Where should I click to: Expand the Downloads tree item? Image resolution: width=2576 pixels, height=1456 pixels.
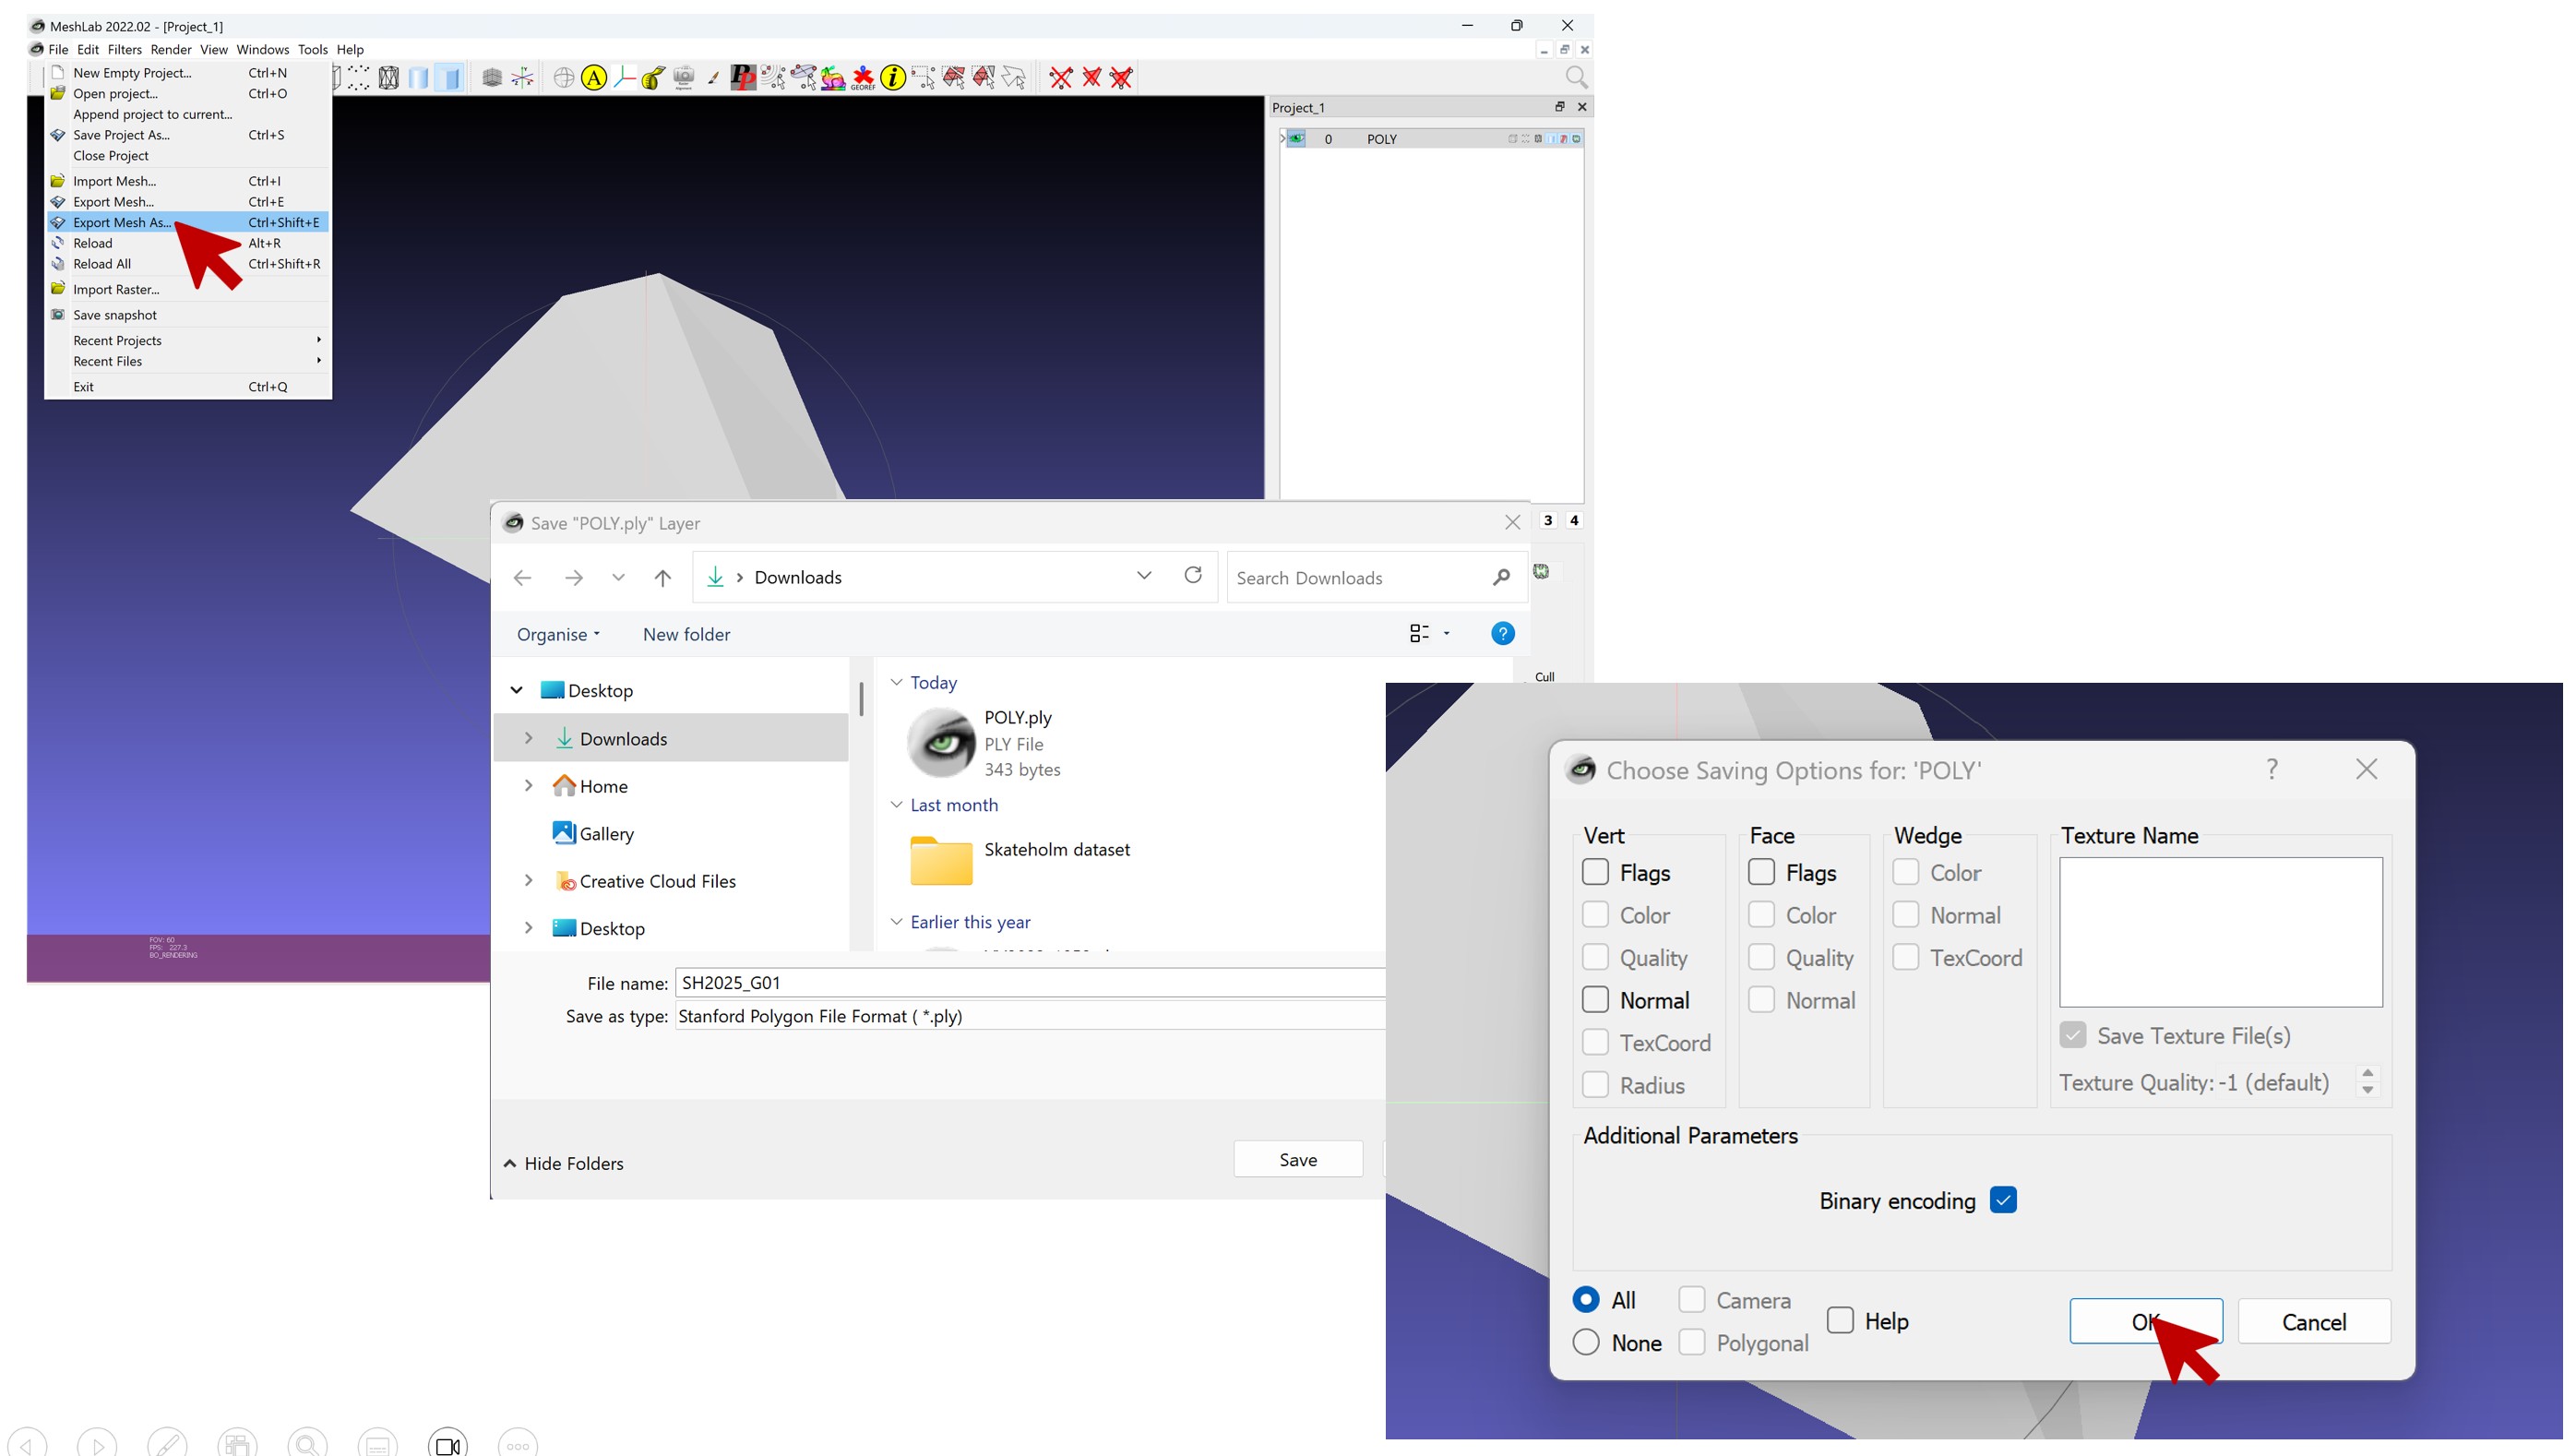tap(529, 738)
